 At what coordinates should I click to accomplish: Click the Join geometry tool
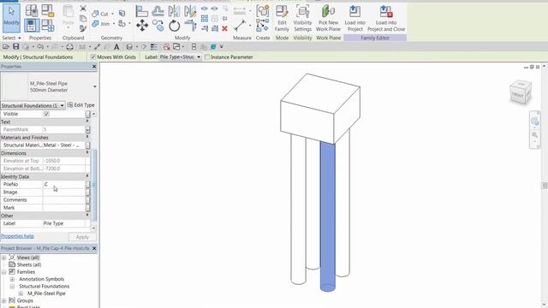click(x=101, y=24)
